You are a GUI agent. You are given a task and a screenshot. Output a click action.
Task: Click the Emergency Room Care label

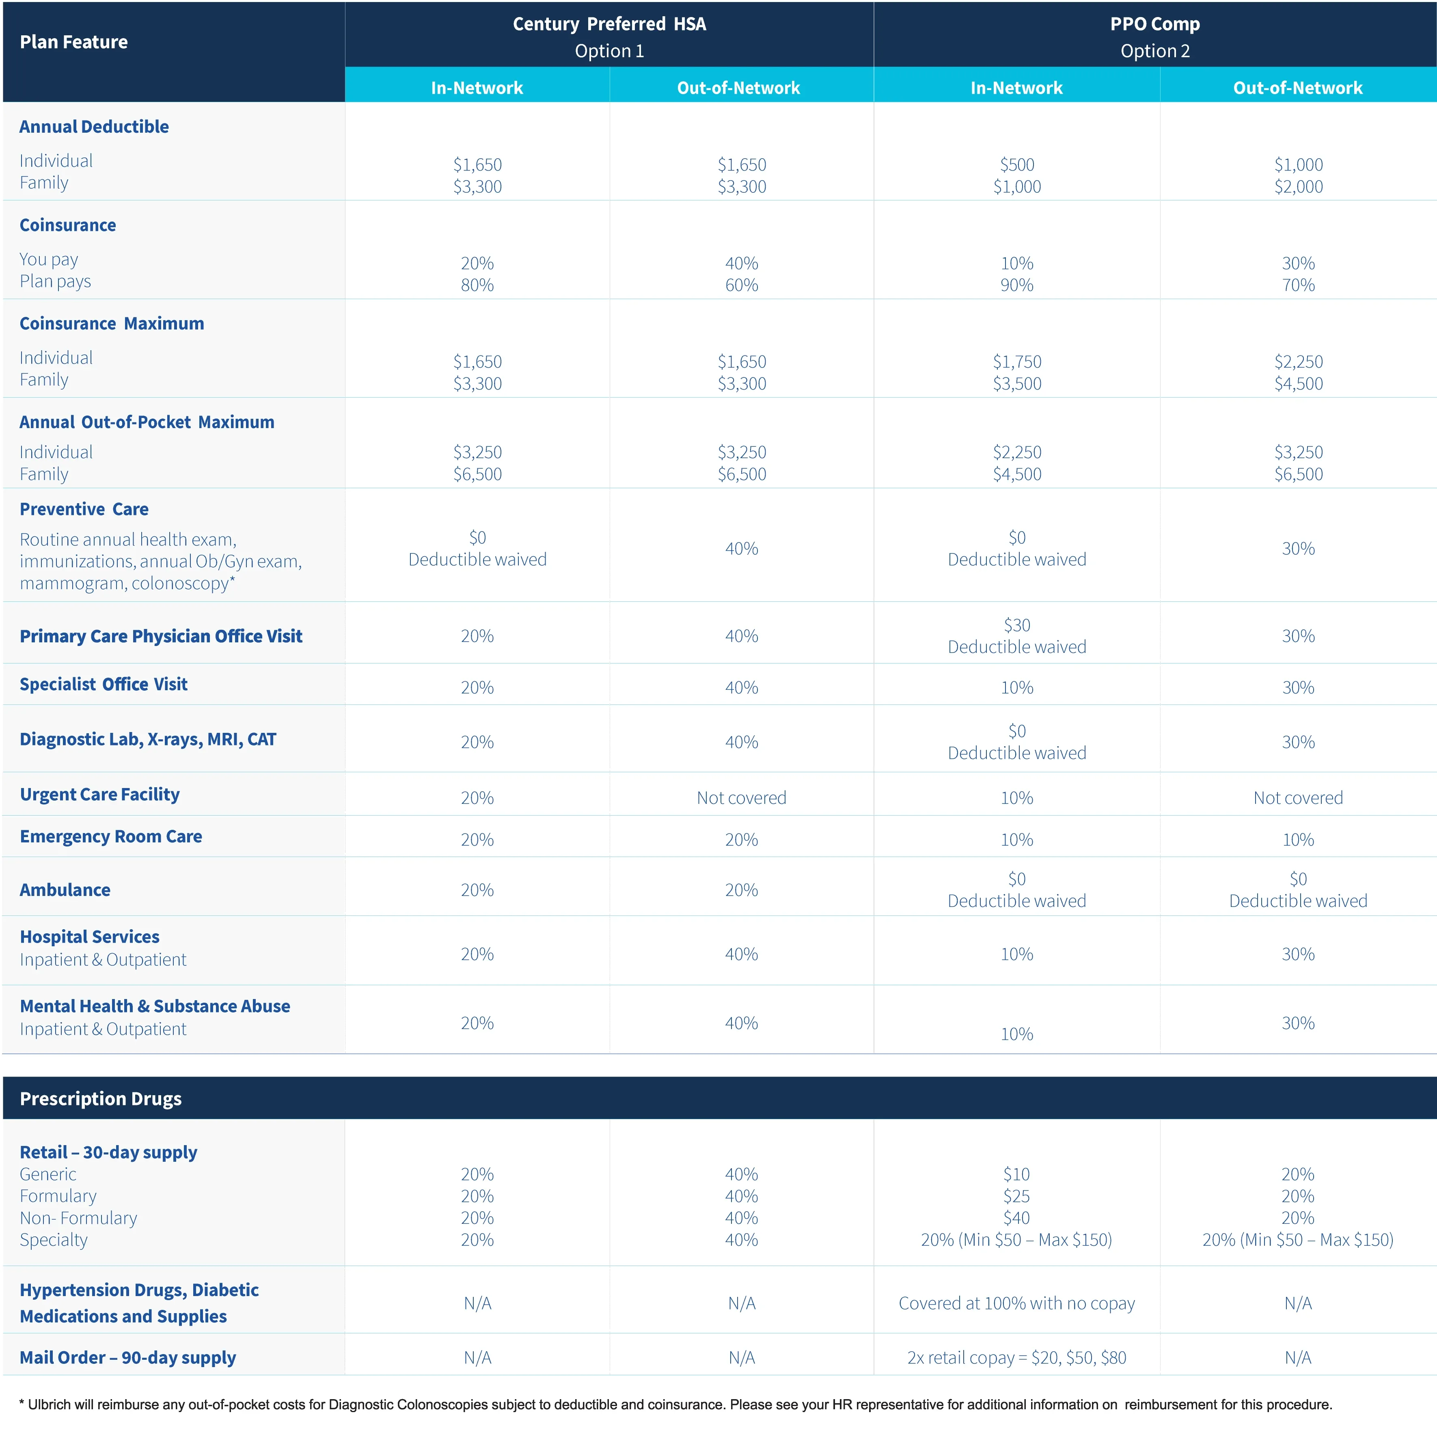coord(111,836)
